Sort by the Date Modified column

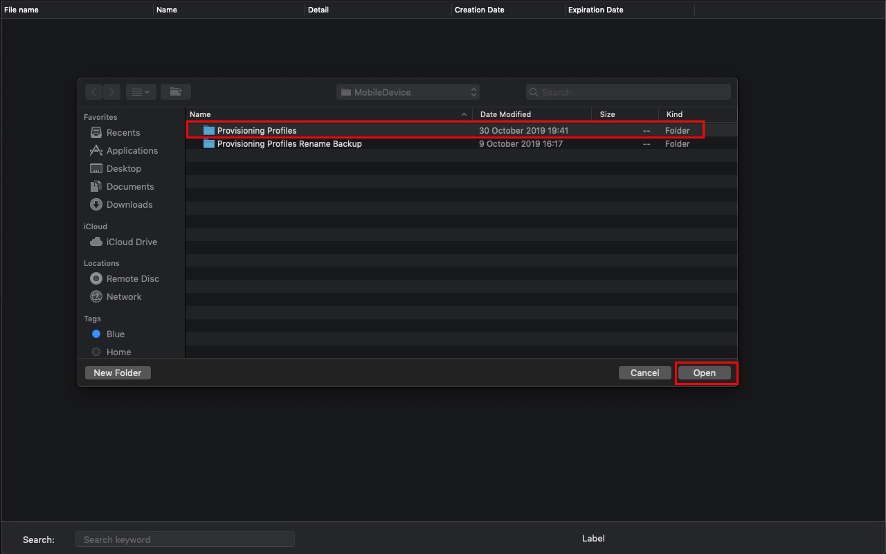pyautogui.click(x=533, y=114)
